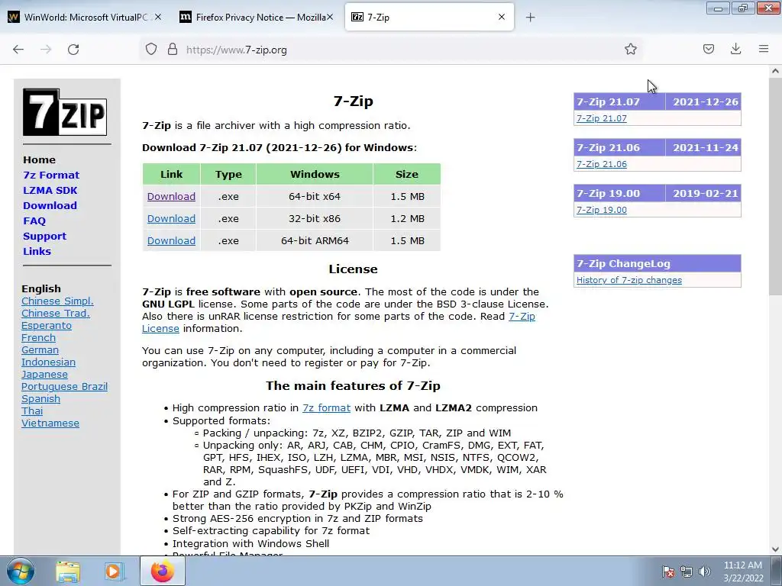Download the 64-bit ARM64 installer
782x586 pixels.
[x=171, y=240]
